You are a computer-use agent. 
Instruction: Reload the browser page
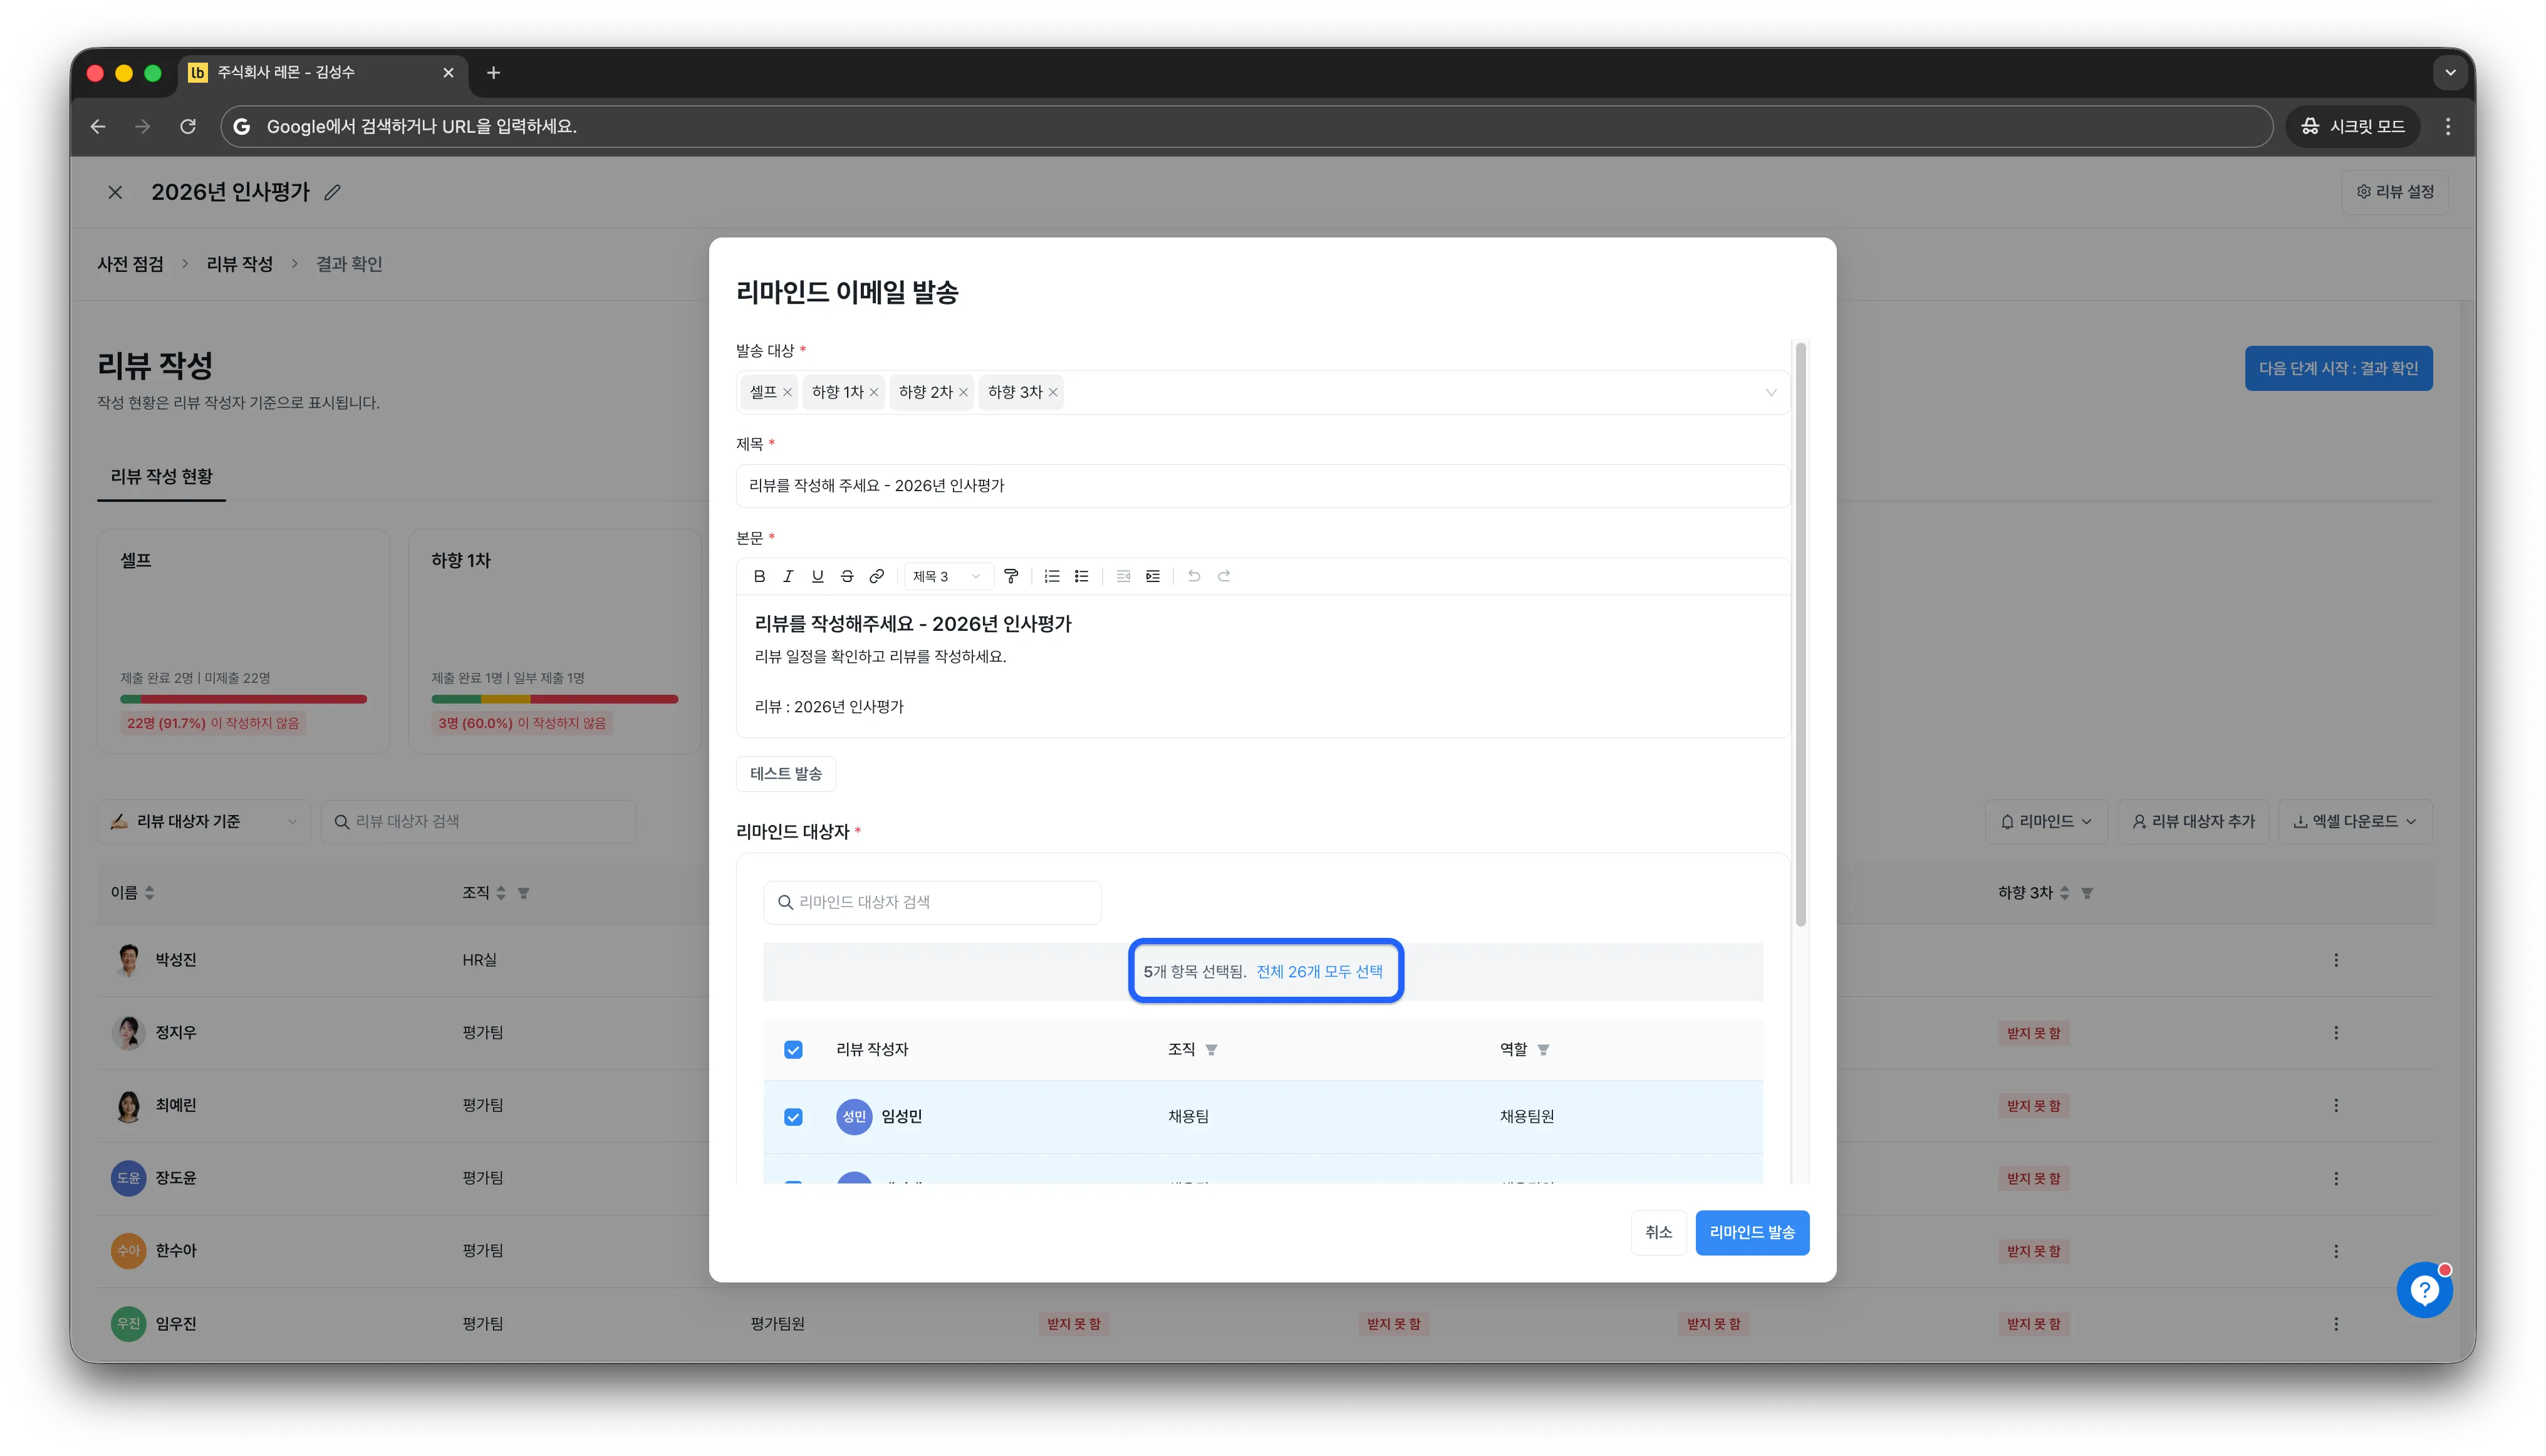pos(188,126)
